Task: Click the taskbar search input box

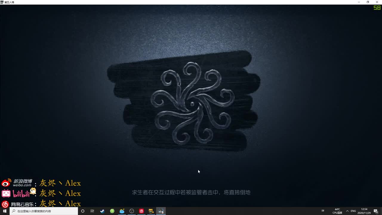Action: click(x=44, y=211)
